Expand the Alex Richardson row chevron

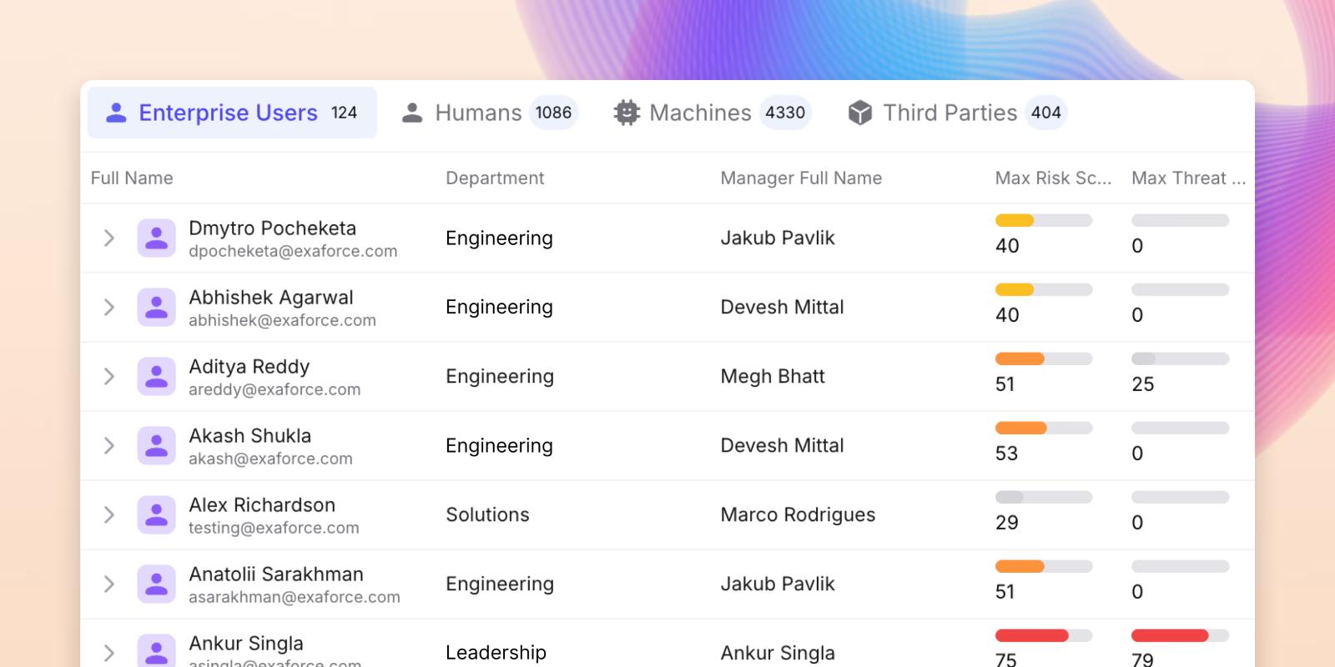pyautogui.click(x=109, y=515)
